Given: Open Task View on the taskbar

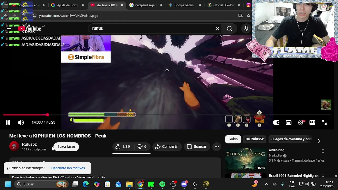Looking at the screenshot, I should click(x=75, y=184).
